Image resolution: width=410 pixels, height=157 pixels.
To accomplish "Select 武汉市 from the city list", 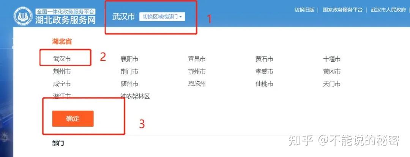I will (x=62, y=59).
